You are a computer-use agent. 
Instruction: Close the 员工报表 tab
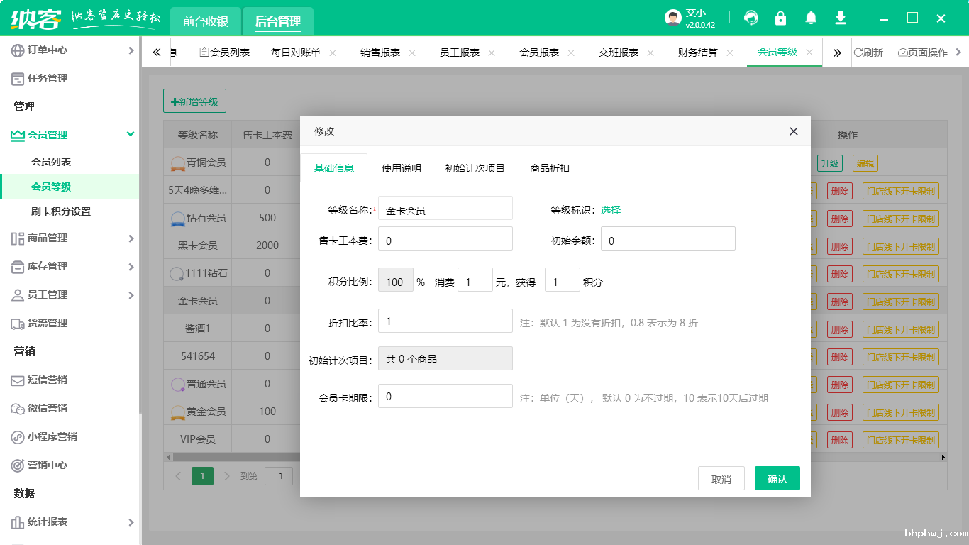pos(492,53)
